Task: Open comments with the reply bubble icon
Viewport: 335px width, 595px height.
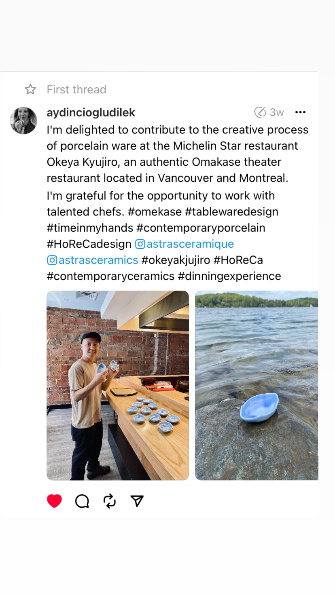Action: click(x=82, y=501)
